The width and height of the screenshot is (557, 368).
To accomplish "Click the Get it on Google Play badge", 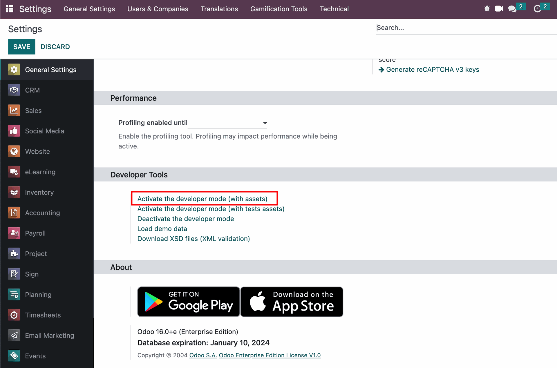I will pyautogui.click(x=189, y=302).
